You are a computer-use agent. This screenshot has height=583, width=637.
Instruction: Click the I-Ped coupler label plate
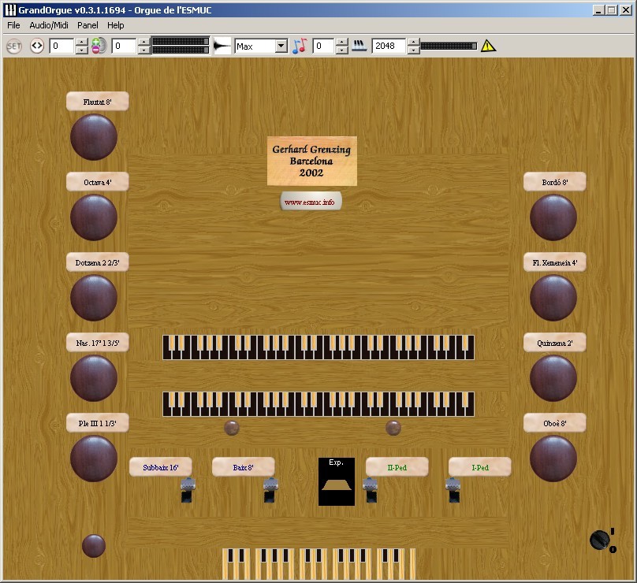point(480,467)
